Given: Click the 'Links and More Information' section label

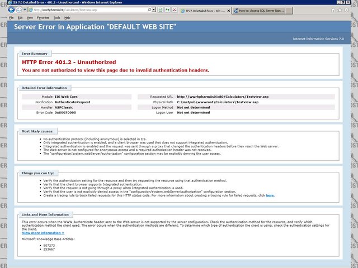Looking at the screenshot, I should 45,214.
